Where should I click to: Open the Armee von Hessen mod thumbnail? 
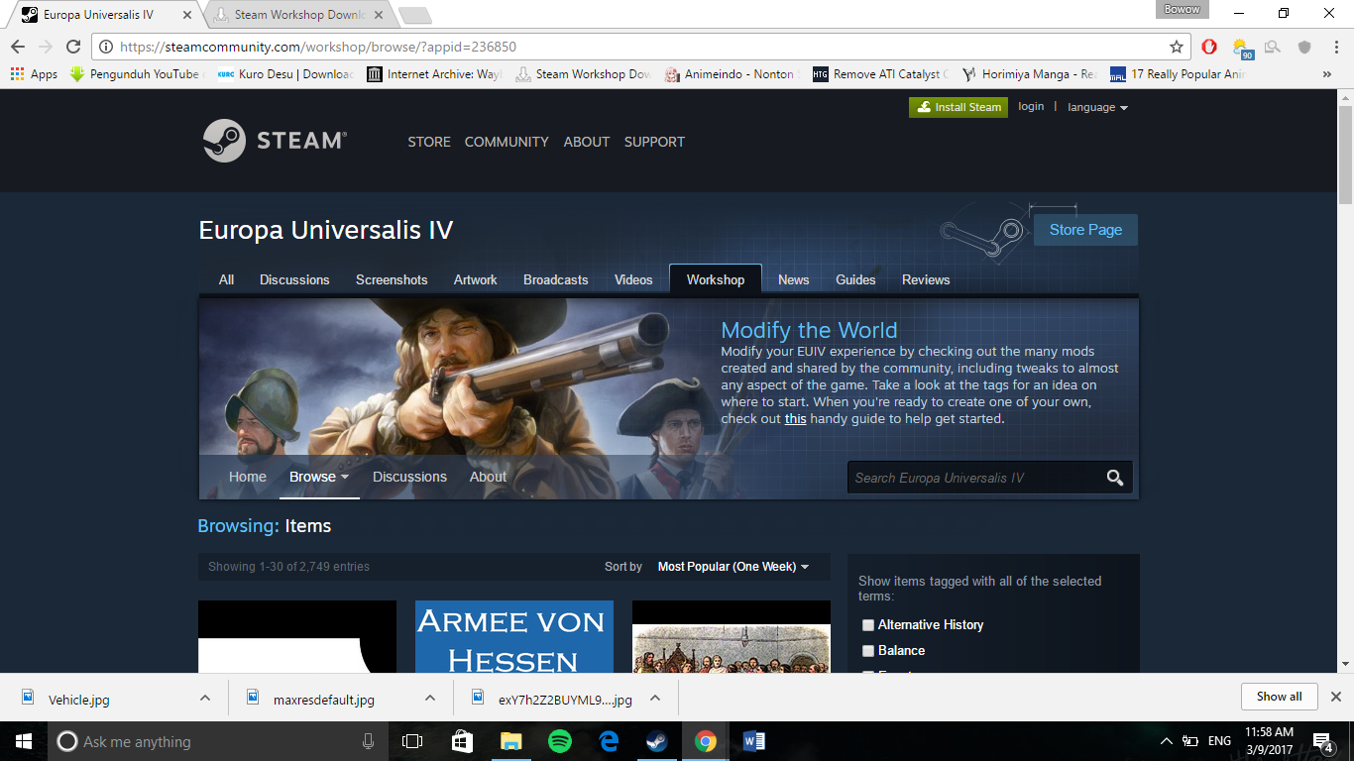click(x=514, y=637)
